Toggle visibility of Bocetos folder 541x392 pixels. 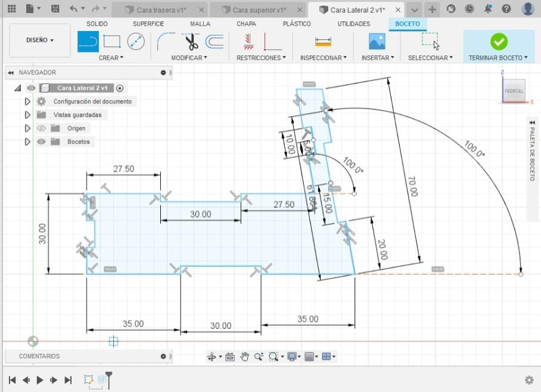click(x=41, y=142)
